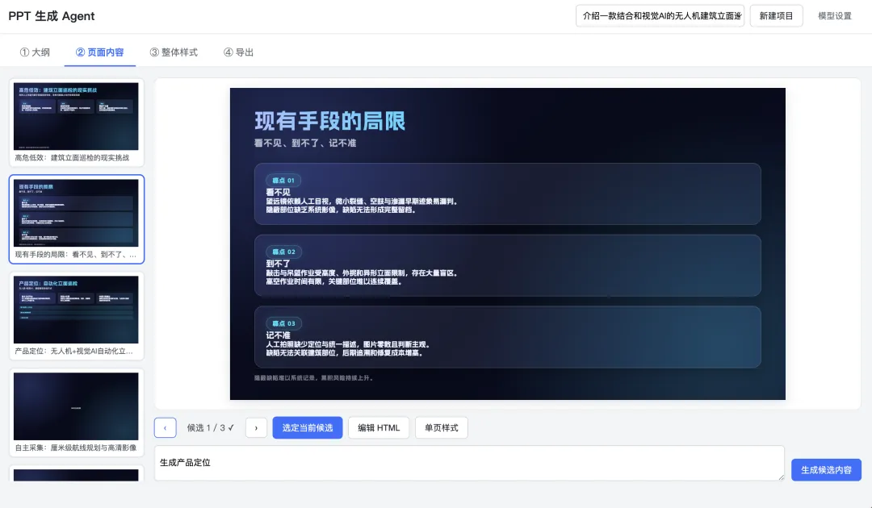Click the 单页样式 button
This screenshot has height=508, width=872.
pyautogui.click(x=442, y=427)
